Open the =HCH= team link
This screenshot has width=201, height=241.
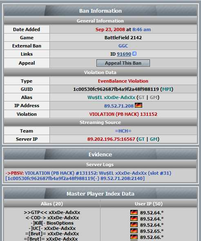(x=123, y=131)
